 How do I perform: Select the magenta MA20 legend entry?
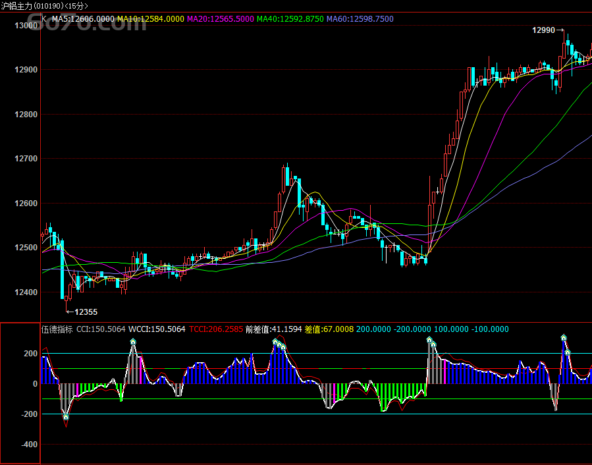point(220,19)
